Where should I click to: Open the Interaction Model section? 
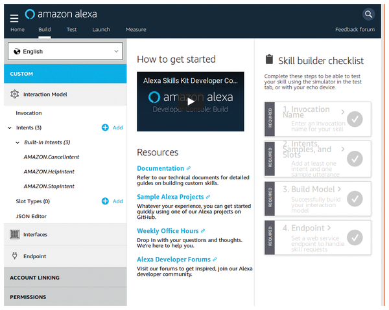[x=65, y=94]
